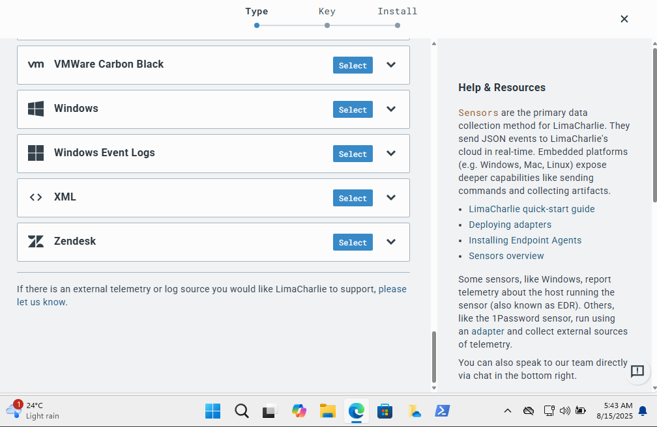Launch Copilot from the taskbar

coord(299,411)
